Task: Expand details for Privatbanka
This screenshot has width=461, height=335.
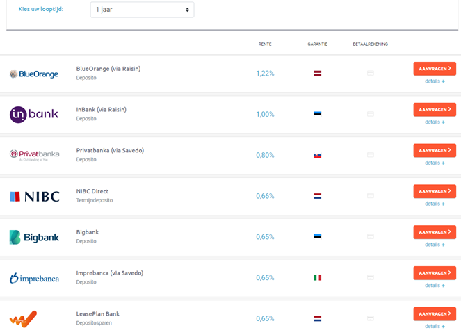Action: (435, 163)
